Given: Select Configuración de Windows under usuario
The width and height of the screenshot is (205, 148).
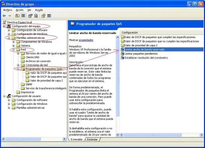Looking at the screenshot, I should click(32, 104).
